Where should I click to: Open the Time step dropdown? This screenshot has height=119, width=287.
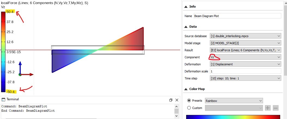246,78
